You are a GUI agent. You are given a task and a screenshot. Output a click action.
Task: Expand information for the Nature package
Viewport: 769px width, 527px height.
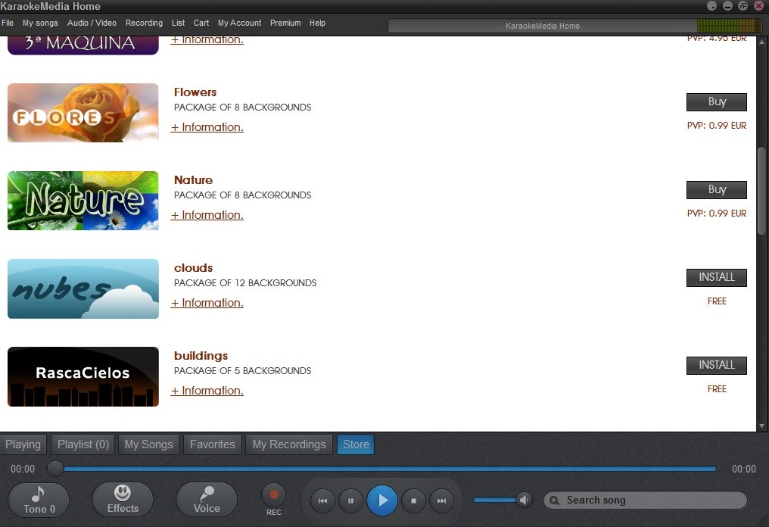(207, 214)
